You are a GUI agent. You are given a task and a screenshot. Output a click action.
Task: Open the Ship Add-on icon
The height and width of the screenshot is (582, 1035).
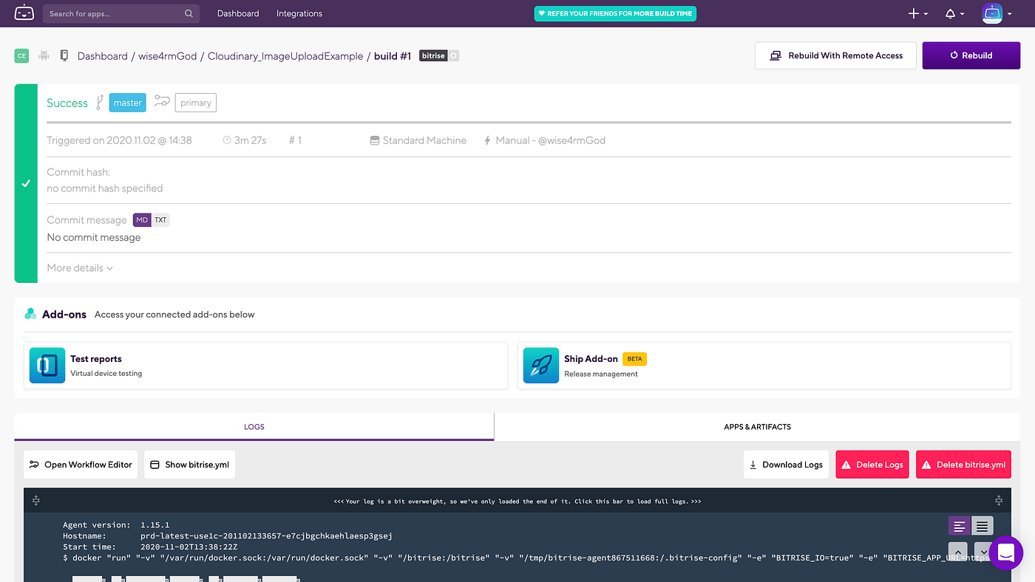click(x=540, y=365)
